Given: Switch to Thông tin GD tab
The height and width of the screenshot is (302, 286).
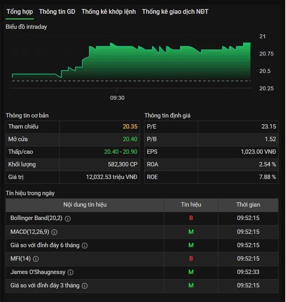Looking at the screenshot, I should click(57, 12).
